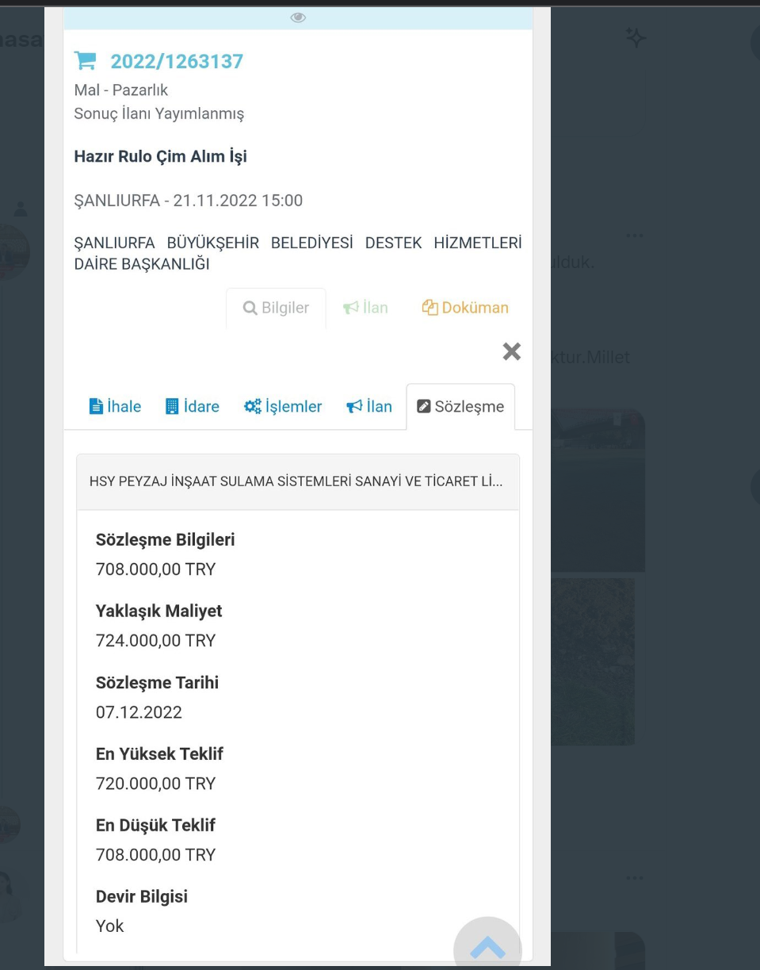Click the shopping cart icon beside the tender number
760x970 pixels.
pyautogui.click(x=85, y=60)
